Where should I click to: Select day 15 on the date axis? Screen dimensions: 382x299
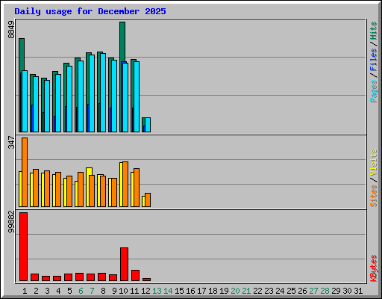click(x=179, y=291)
